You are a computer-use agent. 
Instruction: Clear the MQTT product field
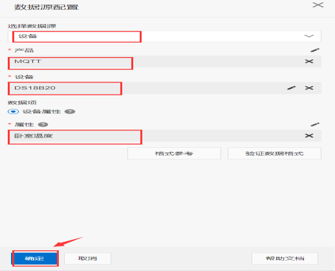pos(309,62)
